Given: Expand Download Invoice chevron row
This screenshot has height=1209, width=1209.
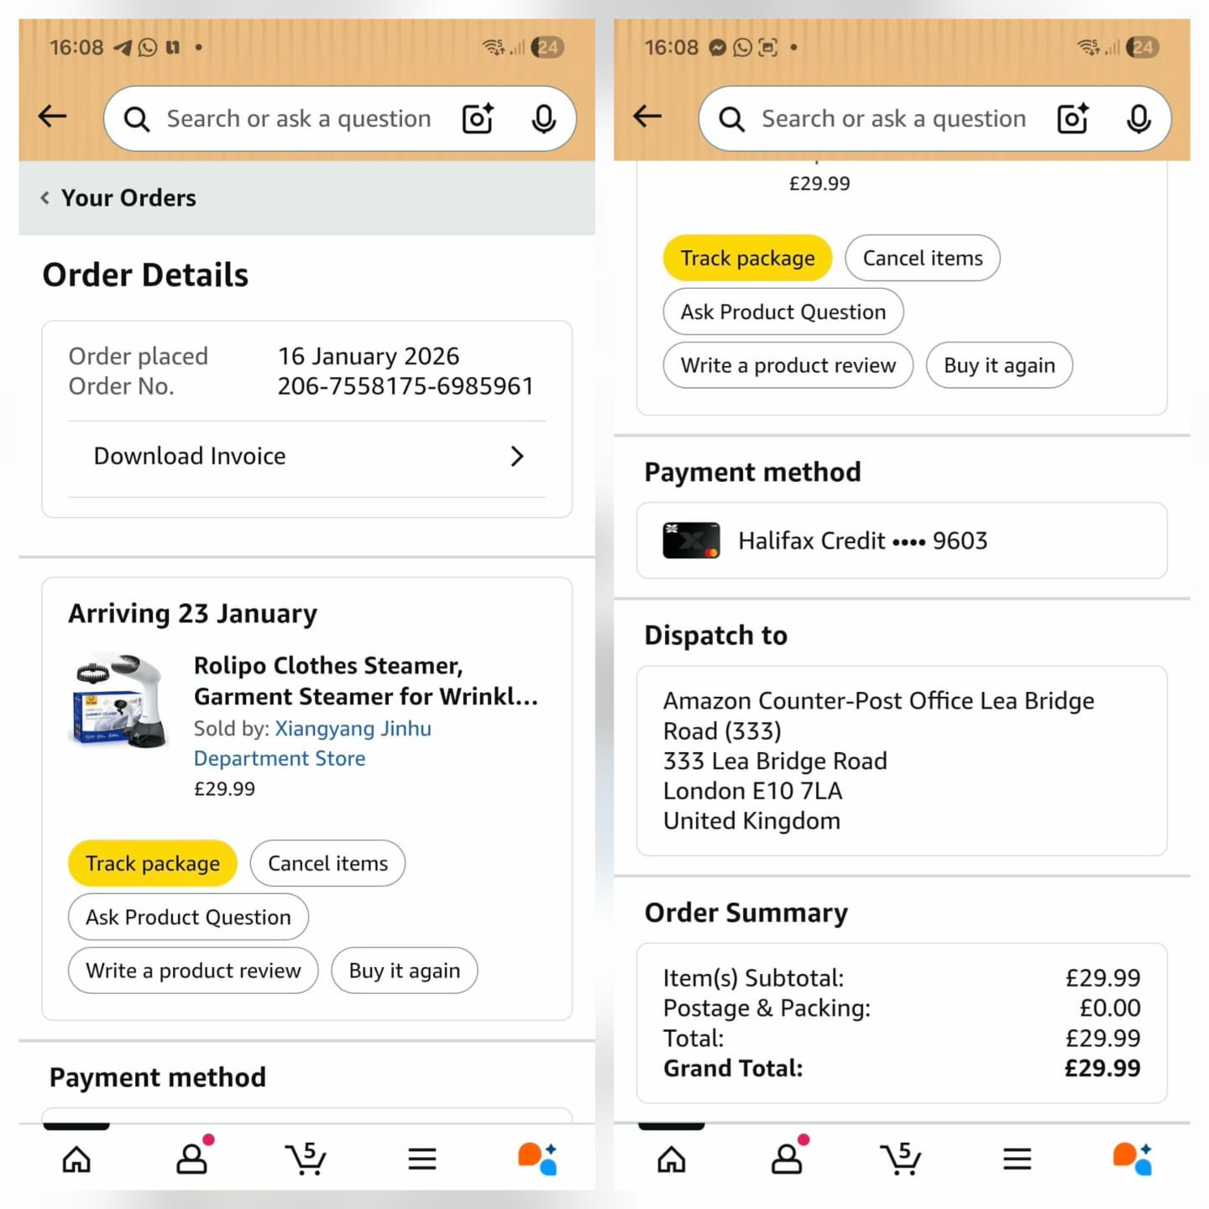Looking at the screenshot, I should pos(307,456).
